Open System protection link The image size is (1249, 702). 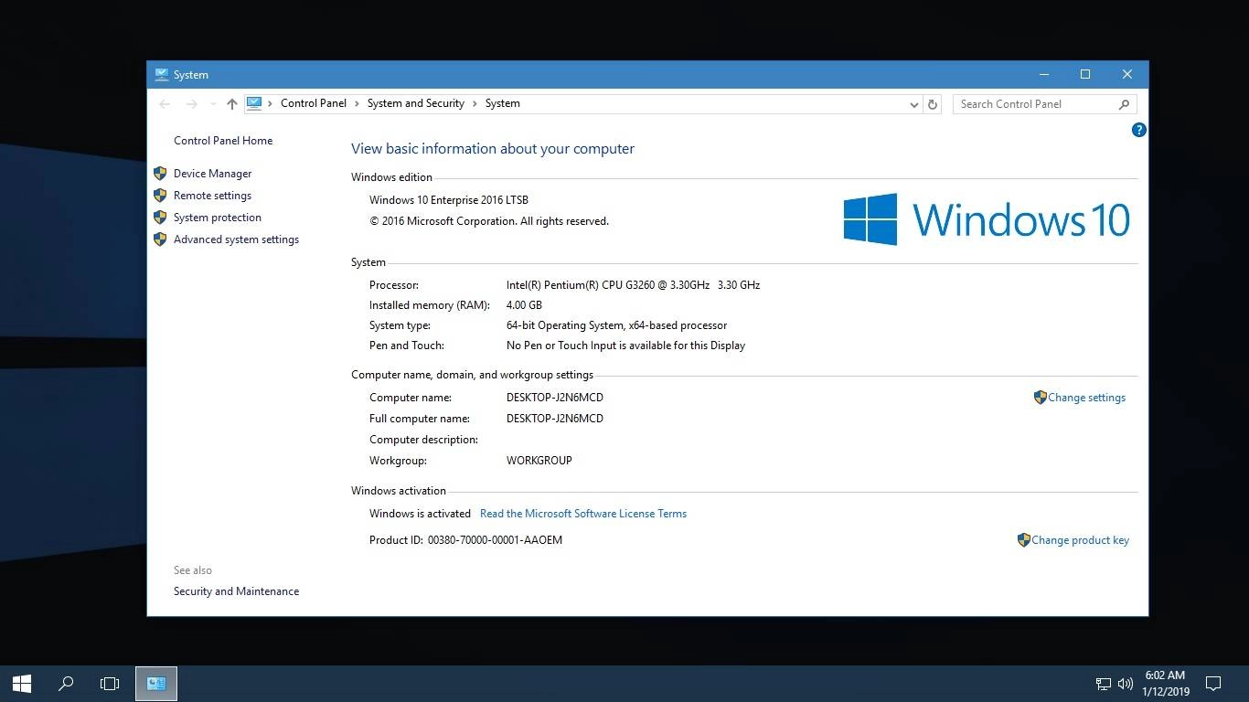point(218,218)
